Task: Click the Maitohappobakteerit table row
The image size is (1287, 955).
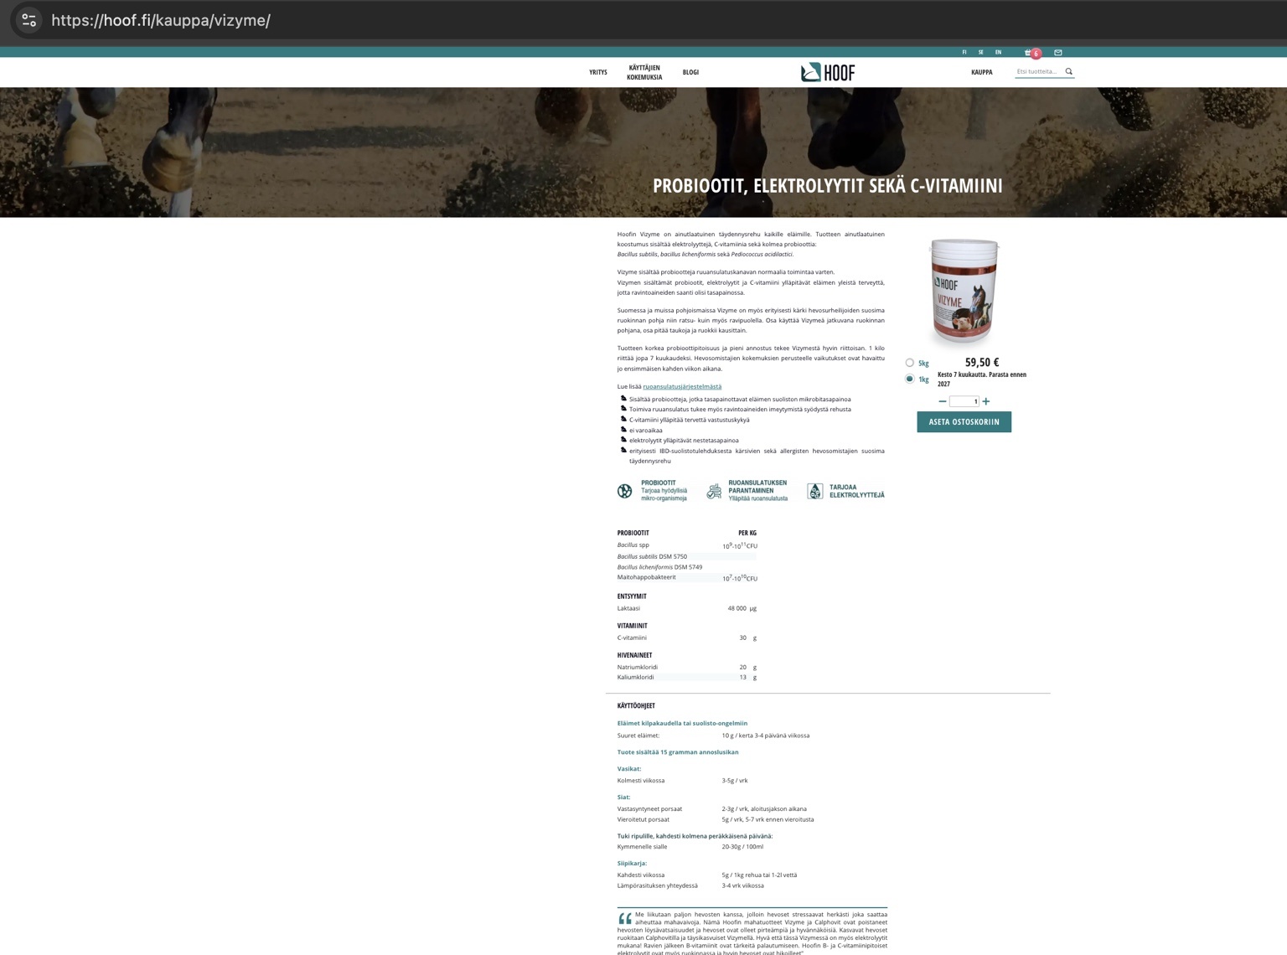Action: (x=687, y=577)
